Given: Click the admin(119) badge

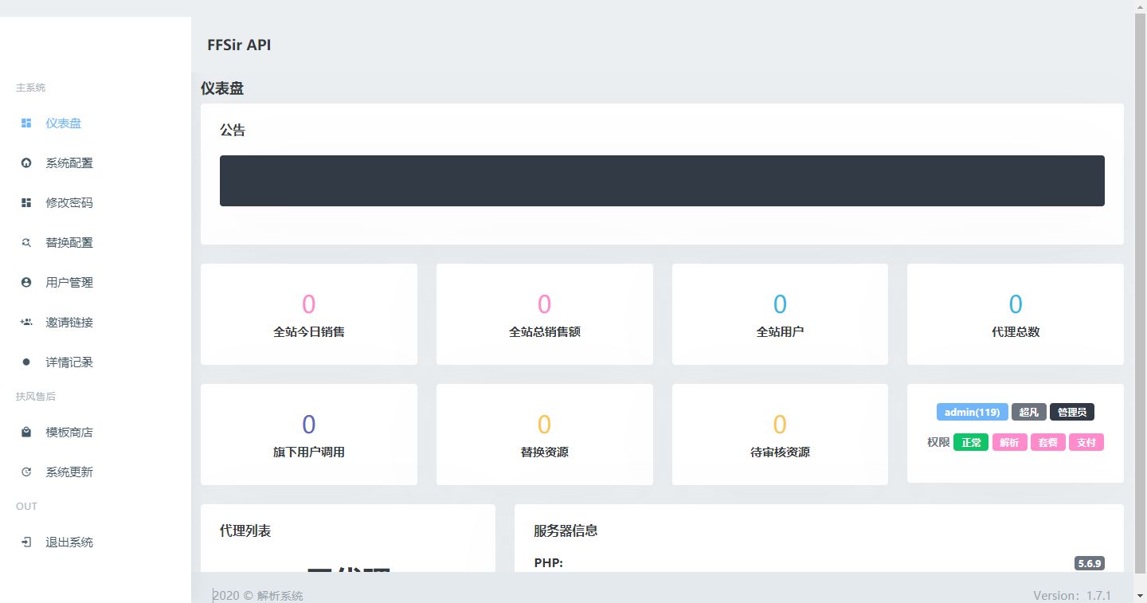Looking at the screenshot, I should (972, 412).
